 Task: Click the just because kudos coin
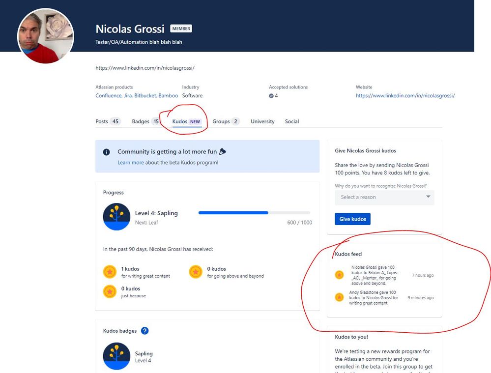pos(110,291)
